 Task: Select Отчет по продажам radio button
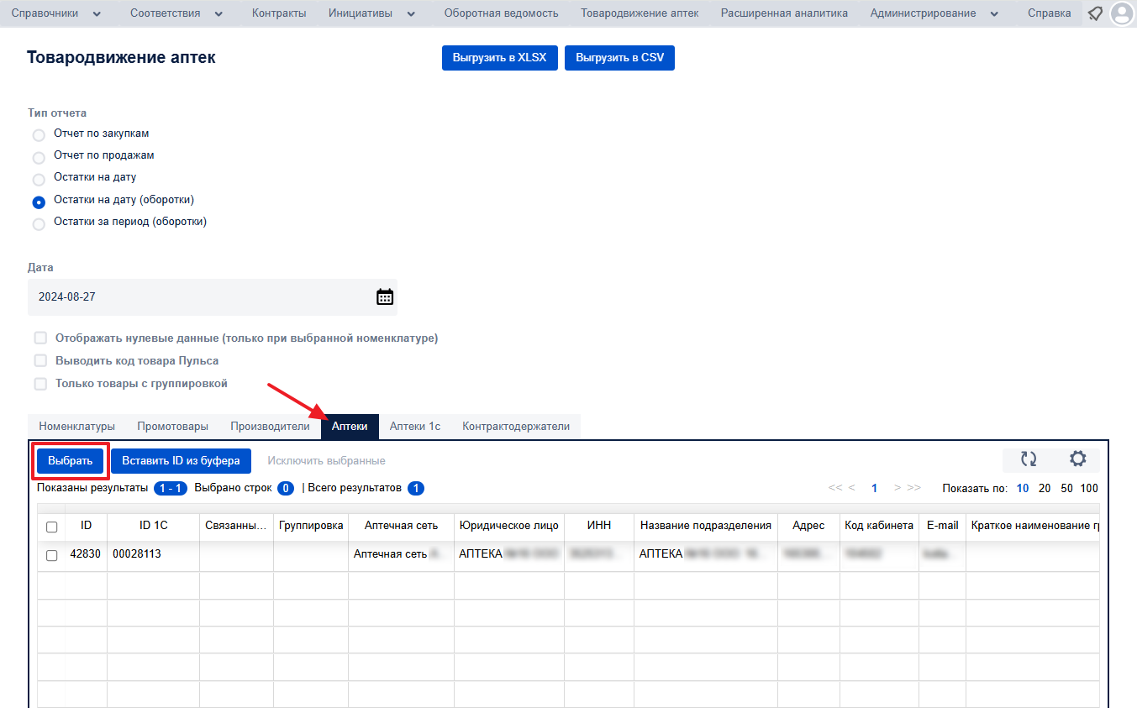pos(39,157)
